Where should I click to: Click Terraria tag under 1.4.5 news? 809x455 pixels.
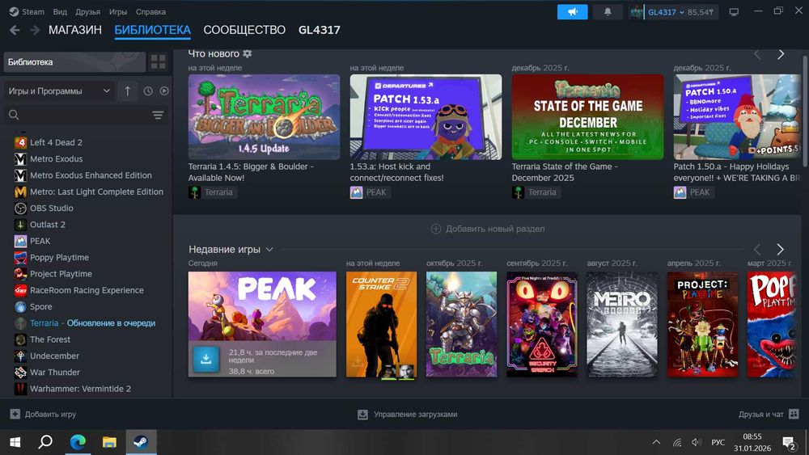(213, 192)
